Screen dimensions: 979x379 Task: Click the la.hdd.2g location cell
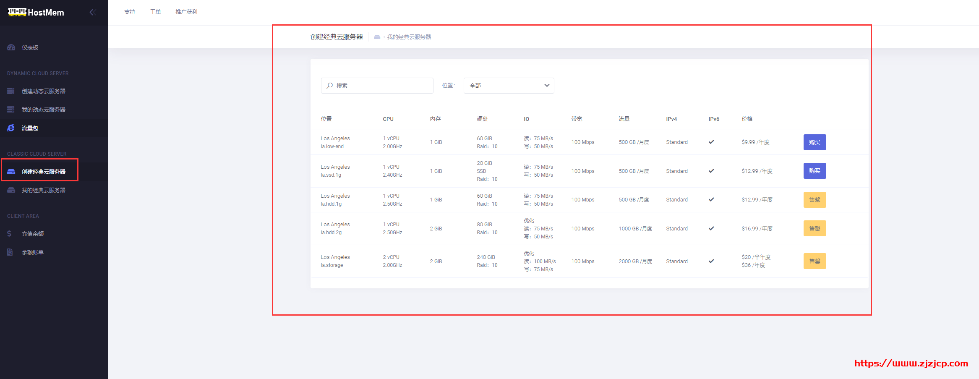[335, 228]
